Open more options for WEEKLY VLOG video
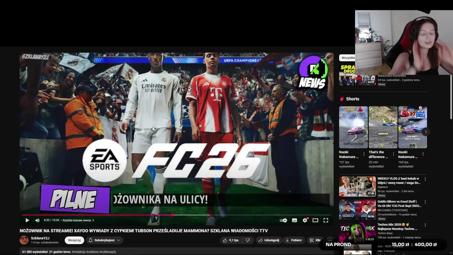This screenshot has width=453, height=255. click(x=425, y=179)
